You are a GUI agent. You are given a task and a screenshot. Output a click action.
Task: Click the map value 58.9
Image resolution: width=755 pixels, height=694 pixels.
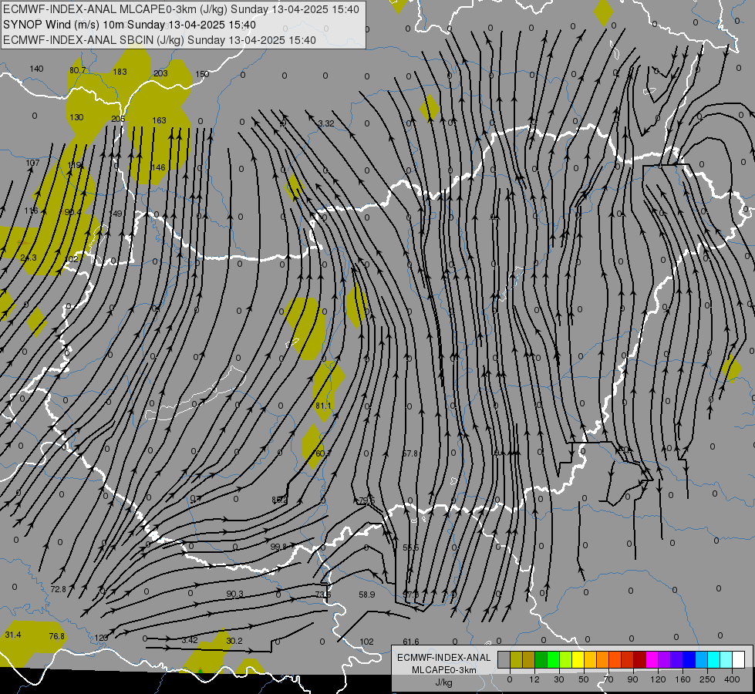pyautogui.click(x=367, y=595)
